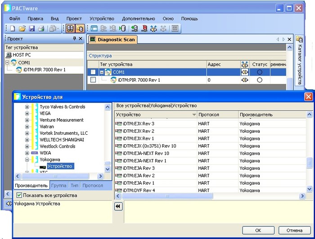Expand Westlock Controls node
Image resolution: width=315 pixels, height=239 pixels.
(27, 146)
